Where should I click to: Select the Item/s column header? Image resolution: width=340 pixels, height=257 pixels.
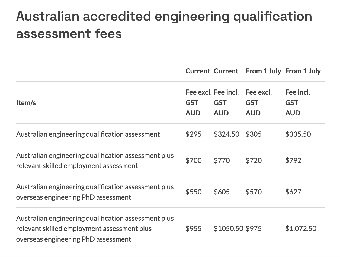click(x=26, y=103)
